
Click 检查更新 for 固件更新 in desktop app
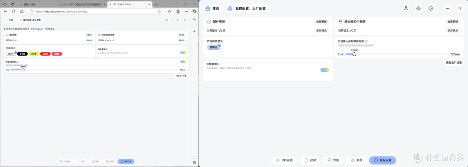321,22
